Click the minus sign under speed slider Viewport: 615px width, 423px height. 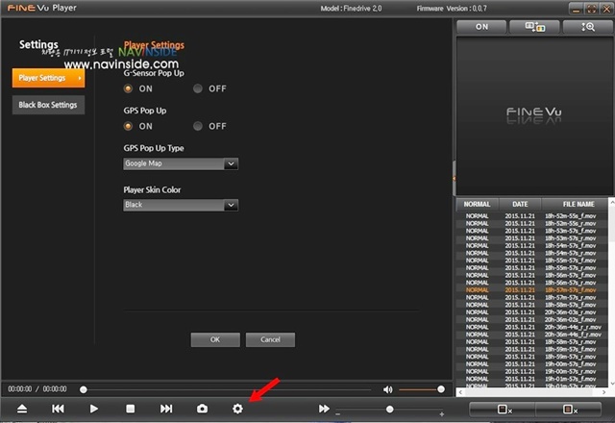tap(338, 414)
